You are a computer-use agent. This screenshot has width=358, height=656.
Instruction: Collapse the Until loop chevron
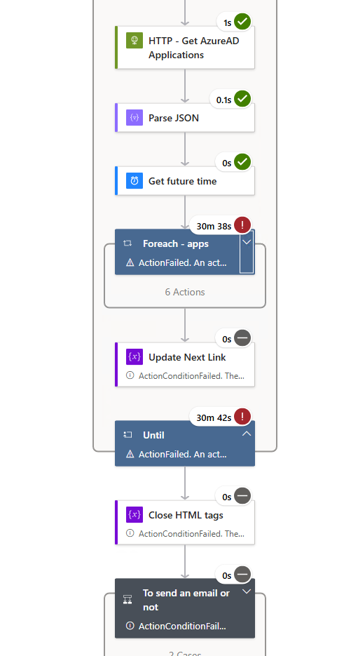[247, 434]
